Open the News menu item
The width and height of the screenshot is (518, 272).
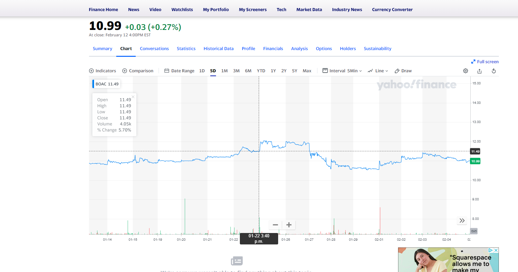134,10
